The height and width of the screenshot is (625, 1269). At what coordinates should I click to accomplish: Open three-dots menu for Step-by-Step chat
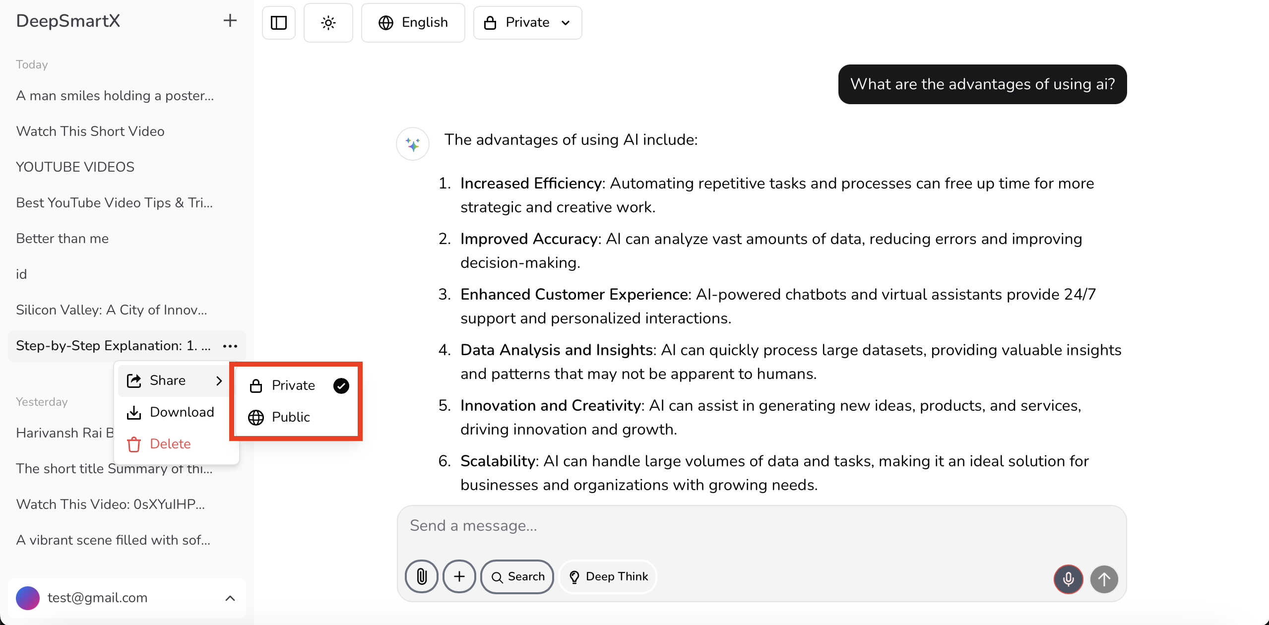point(230,346)
